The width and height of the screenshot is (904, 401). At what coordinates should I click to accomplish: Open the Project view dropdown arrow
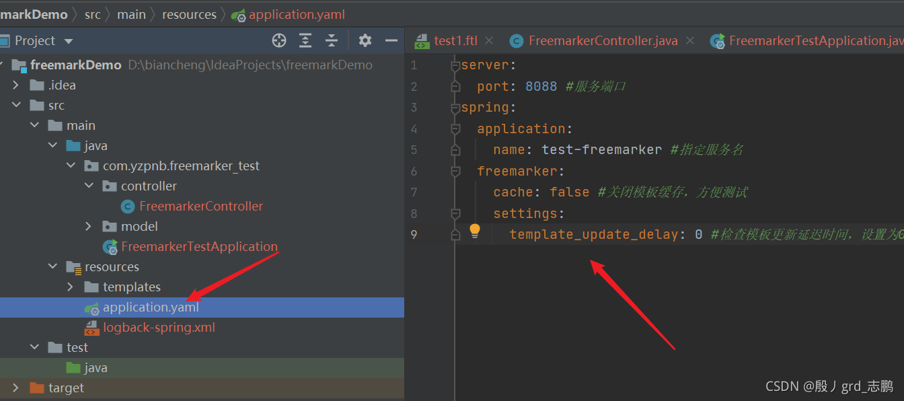coord(69,42)
